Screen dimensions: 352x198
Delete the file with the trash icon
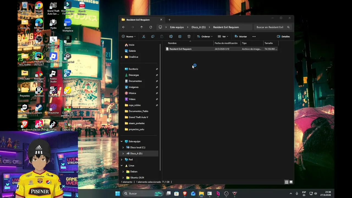pos(189,37)
